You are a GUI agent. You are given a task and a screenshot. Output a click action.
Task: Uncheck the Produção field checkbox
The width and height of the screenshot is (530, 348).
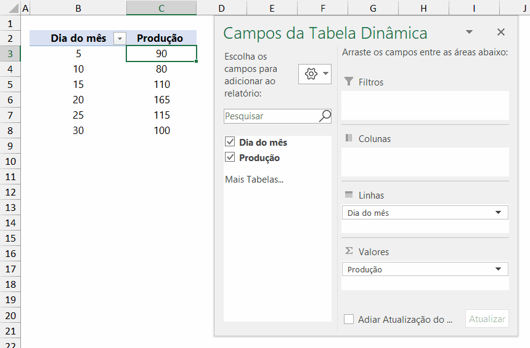coord(230,157)
